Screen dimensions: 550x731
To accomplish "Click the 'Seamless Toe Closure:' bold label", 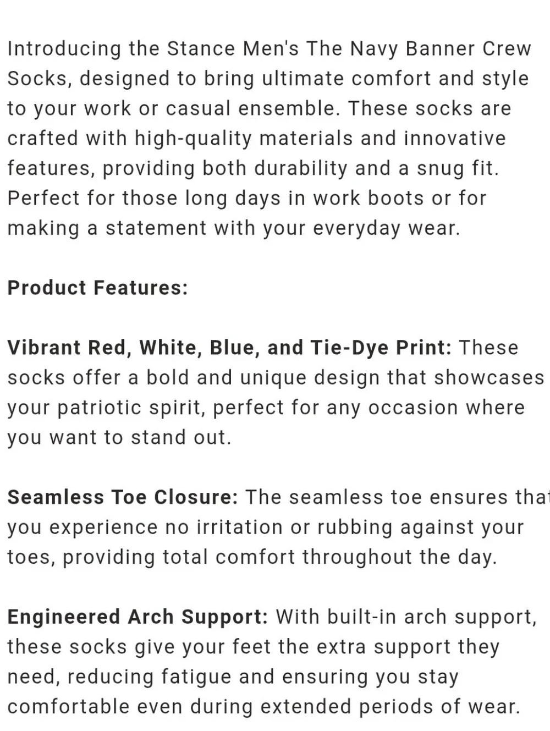I will (123, 497).
